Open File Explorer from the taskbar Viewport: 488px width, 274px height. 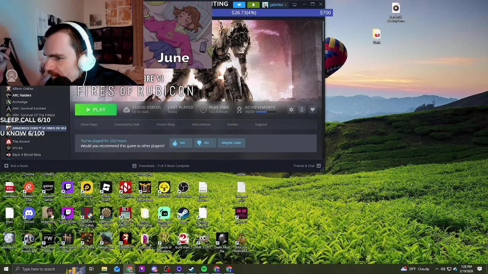coord(104,269)
